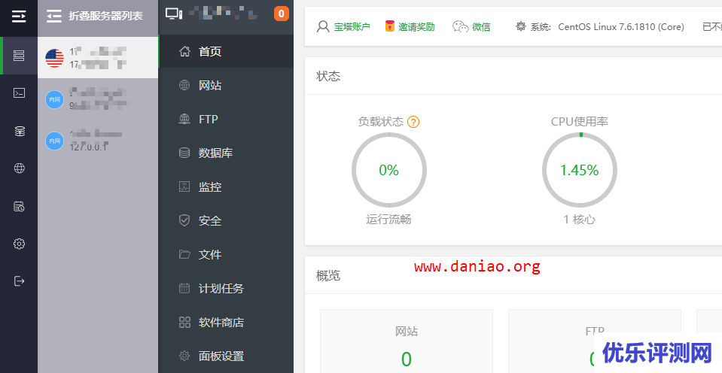Open FTP menu item
The image size is (722, 373).
[x=226, y=119]
